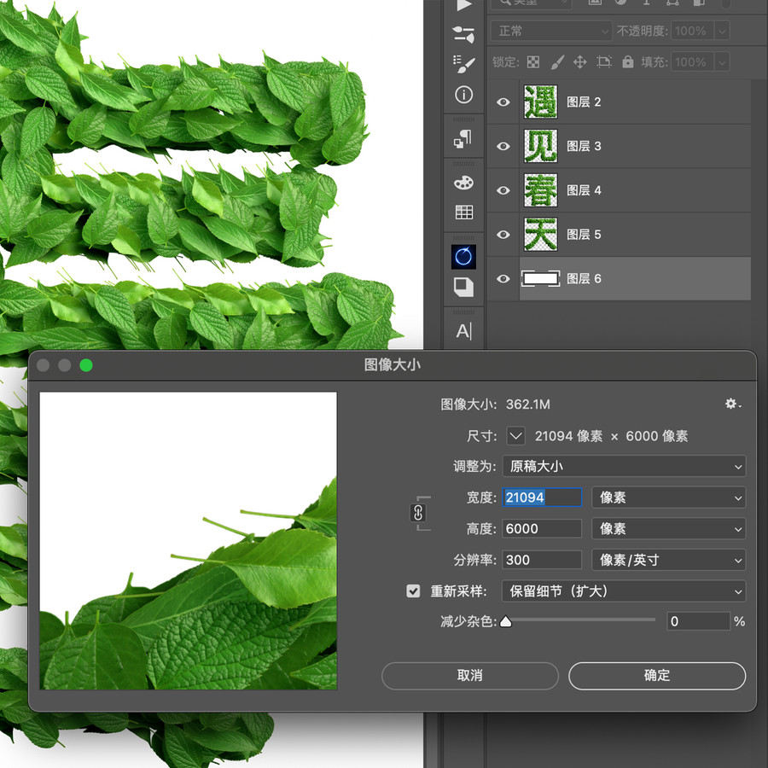Open the 宽度 unit 像素 dropdown

[668, 497]
